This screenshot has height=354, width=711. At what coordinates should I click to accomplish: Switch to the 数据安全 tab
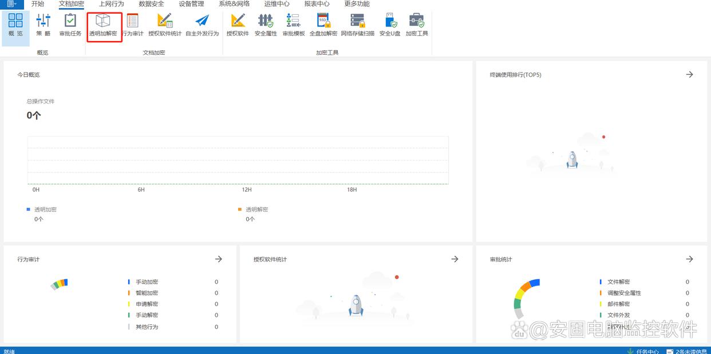click(151, 4)
